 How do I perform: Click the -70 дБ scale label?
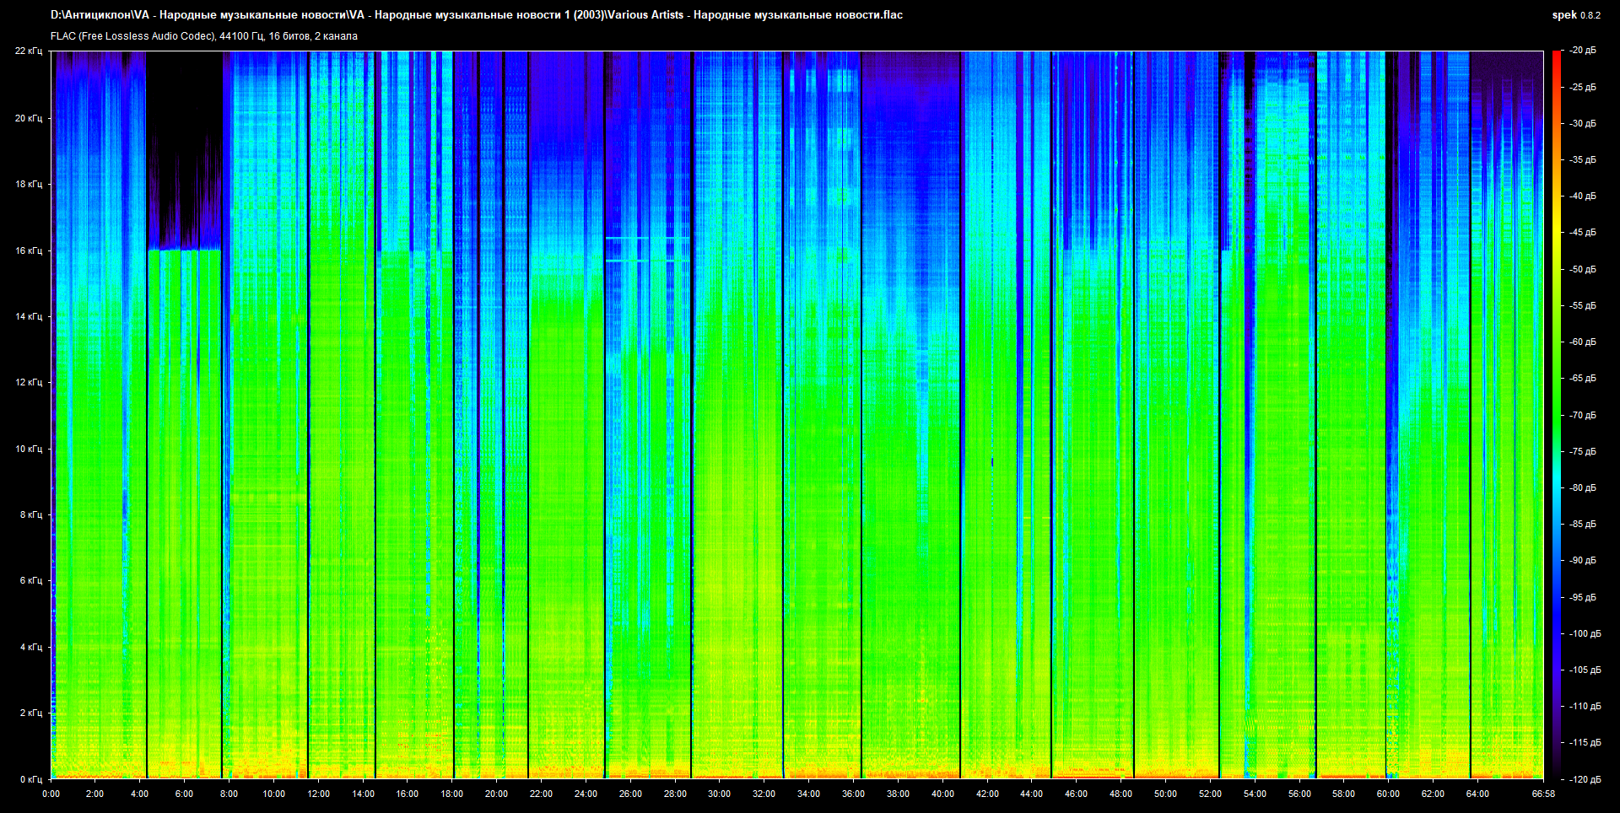tap(1582, 415)
